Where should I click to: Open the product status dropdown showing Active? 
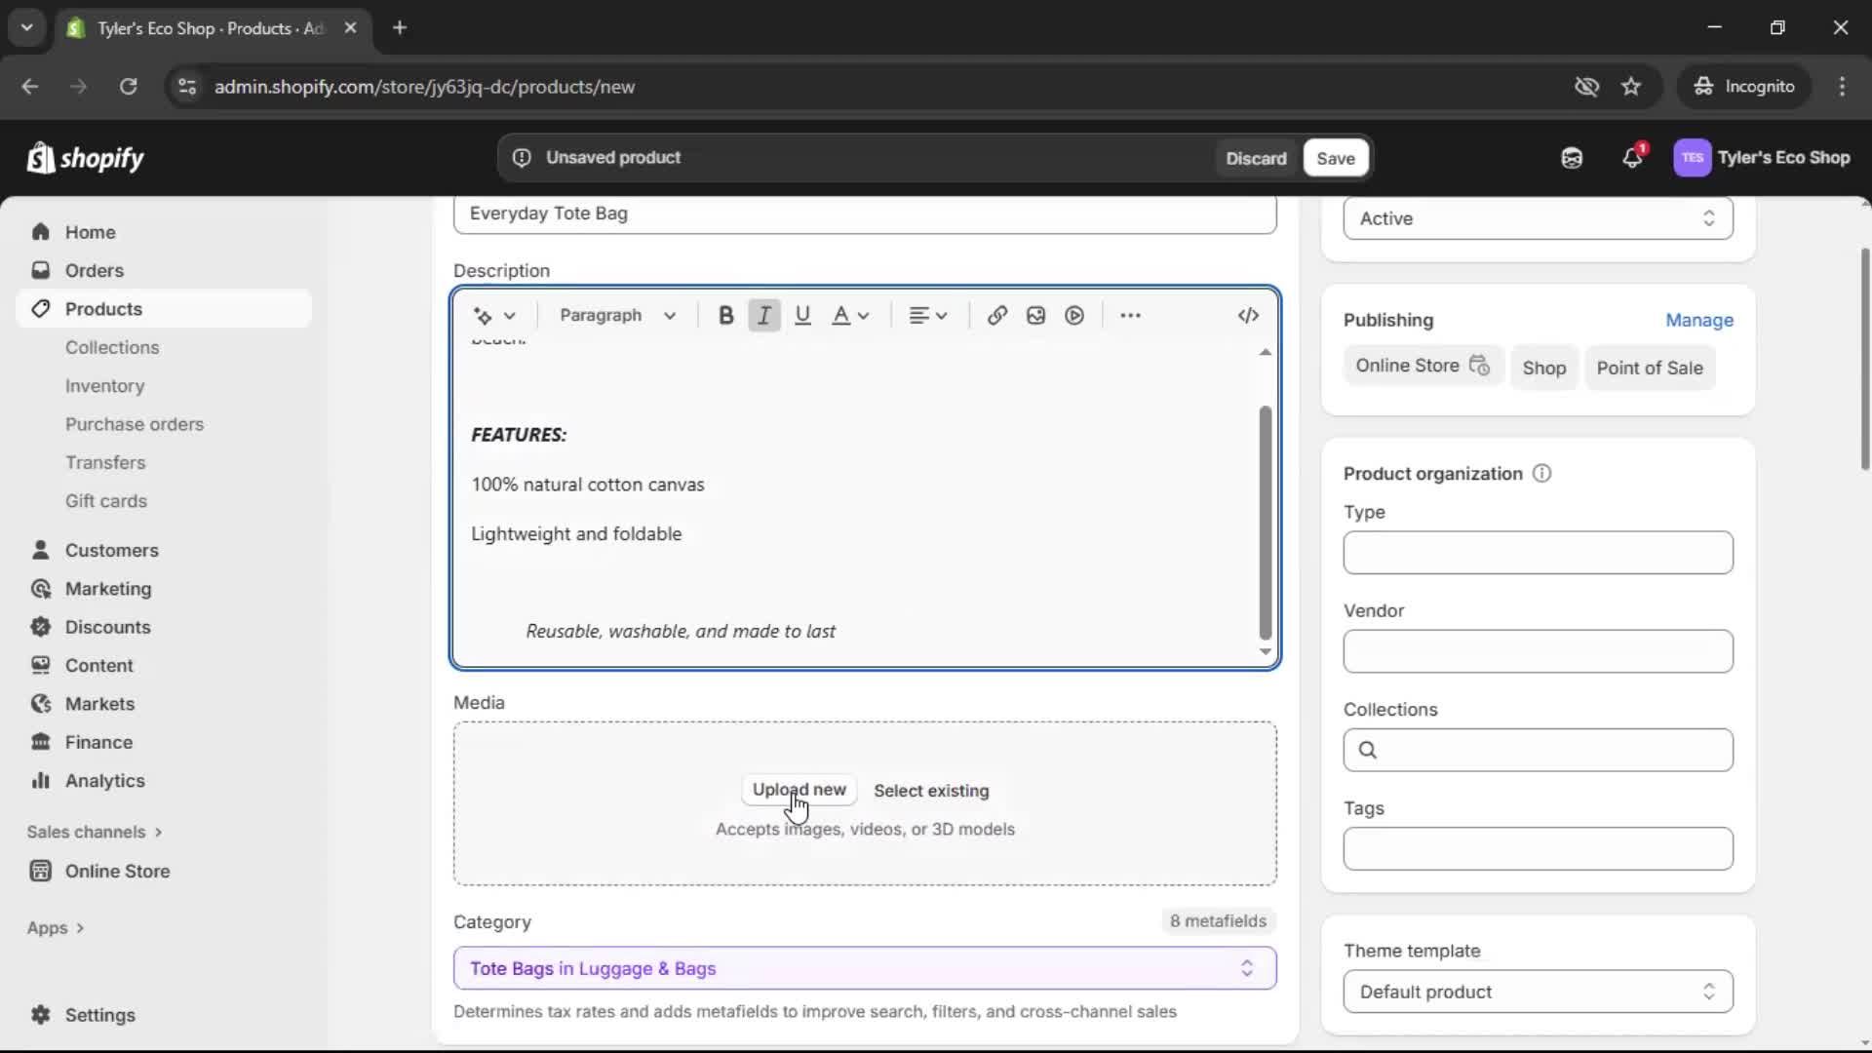coord(1537,218)
